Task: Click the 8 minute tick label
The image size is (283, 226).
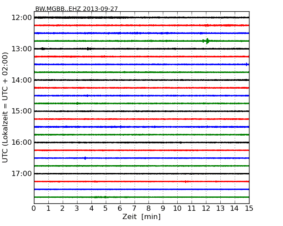Action: pyautogui.click(x=149, y=209)
